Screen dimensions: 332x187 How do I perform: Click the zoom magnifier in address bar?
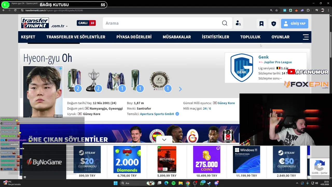(x=271, y=10)
